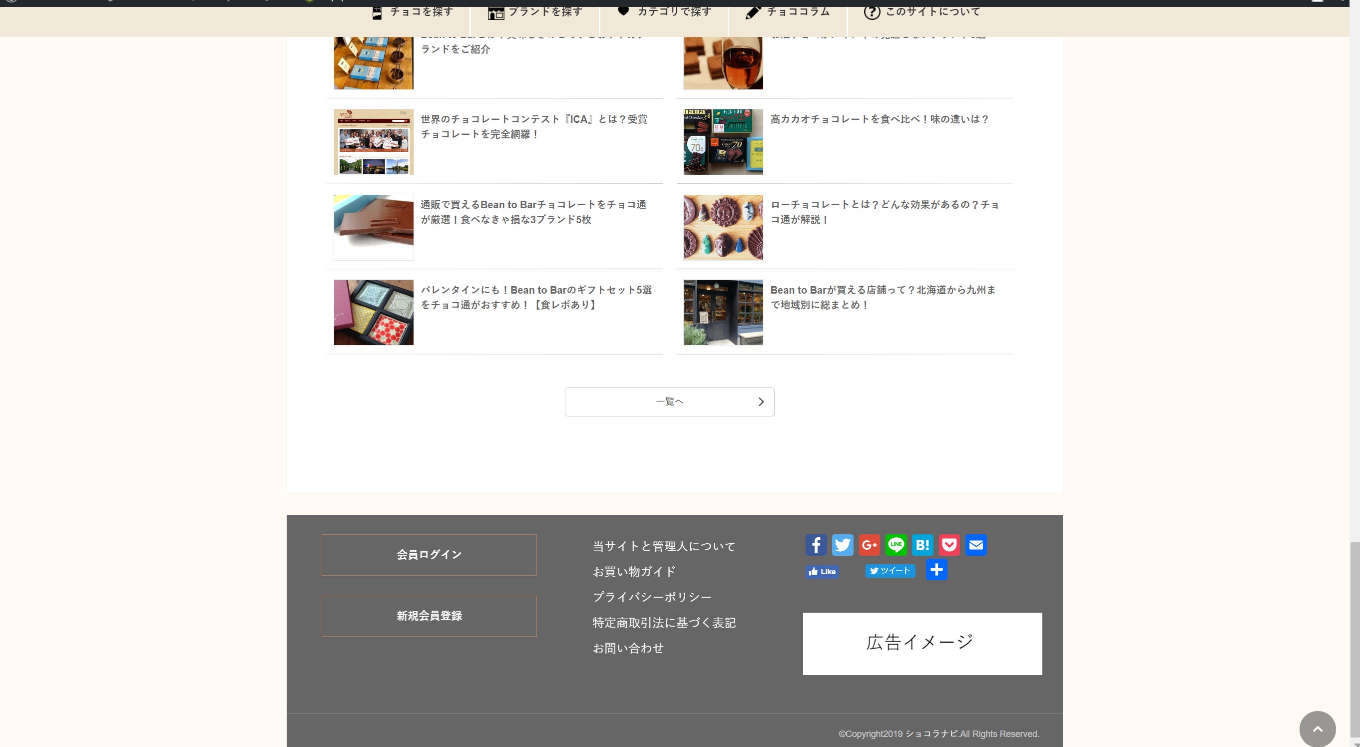Open the raw chocolate article thumbnail
The image size is (1360, 747).
point(723,227)
